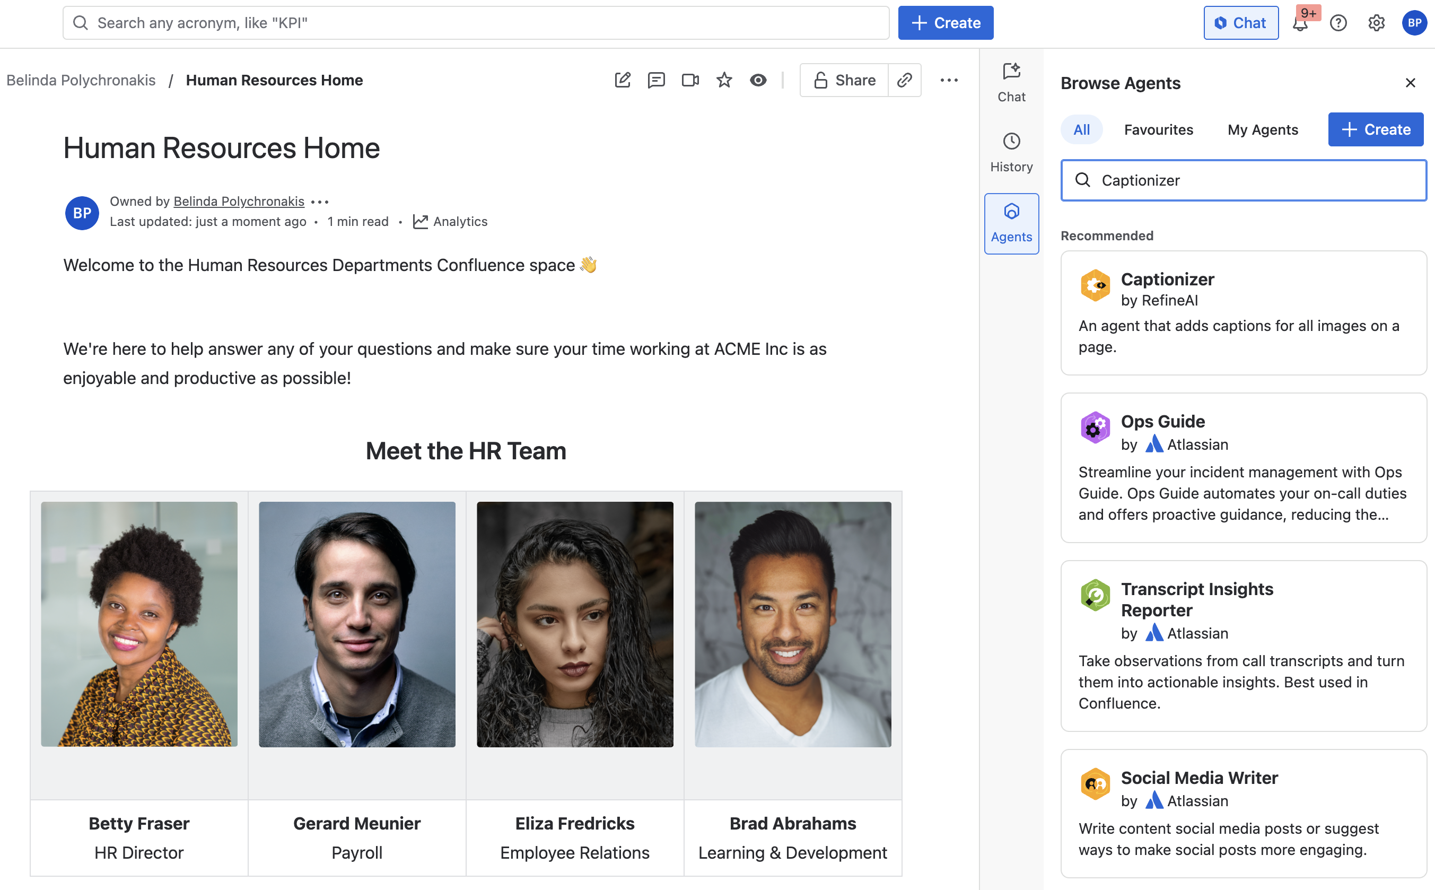Copy page link with chain icon

click(904, 80)
